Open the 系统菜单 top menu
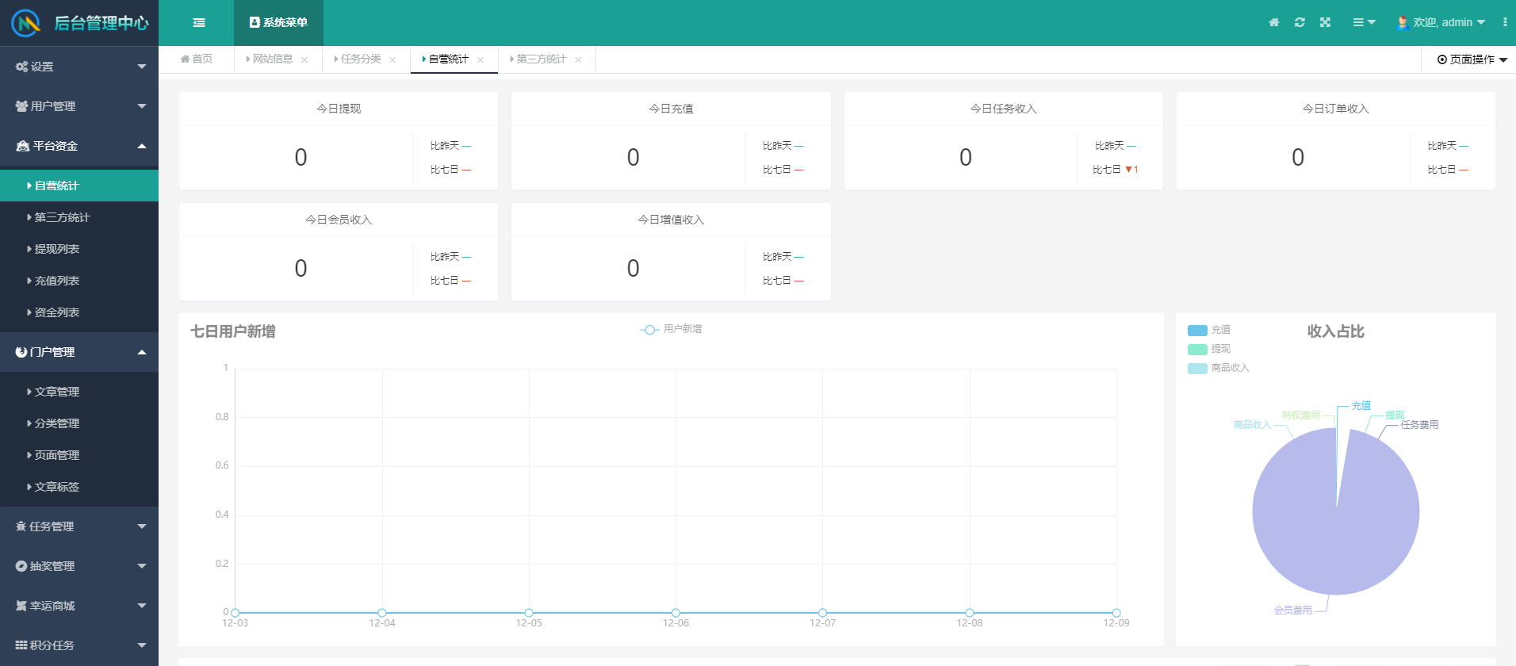 278,23
